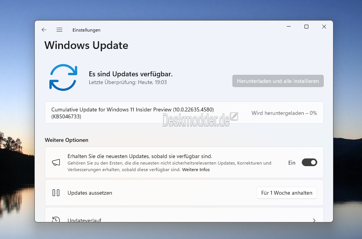Click Herunterladen und alle installieren button
Screen dimensions: 362x239
[x=278, y=81]
